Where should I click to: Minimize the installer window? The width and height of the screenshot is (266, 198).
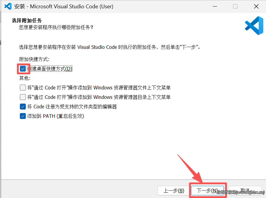coord(215,7)
